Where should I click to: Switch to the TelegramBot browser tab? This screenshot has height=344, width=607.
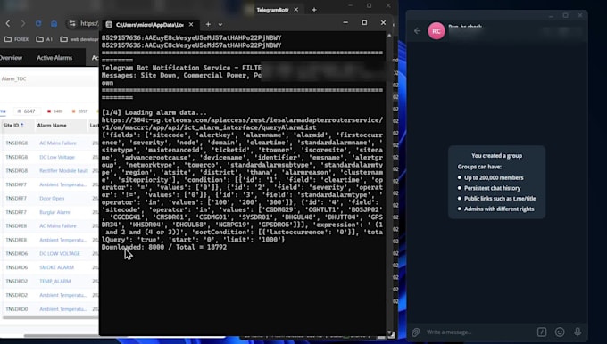pos(272,10)
